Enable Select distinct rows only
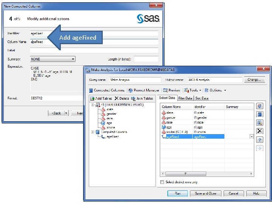 (162, 182)
